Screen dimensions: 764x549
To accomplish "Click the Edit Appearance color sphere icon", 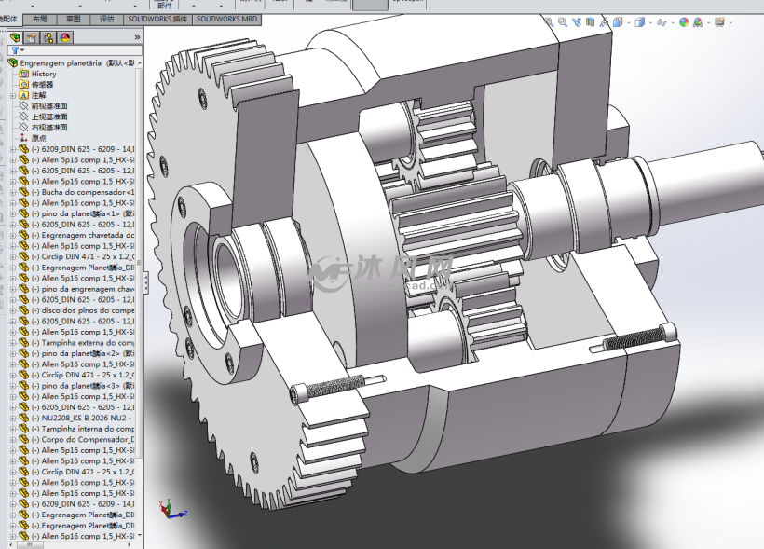I will (683, 21).
